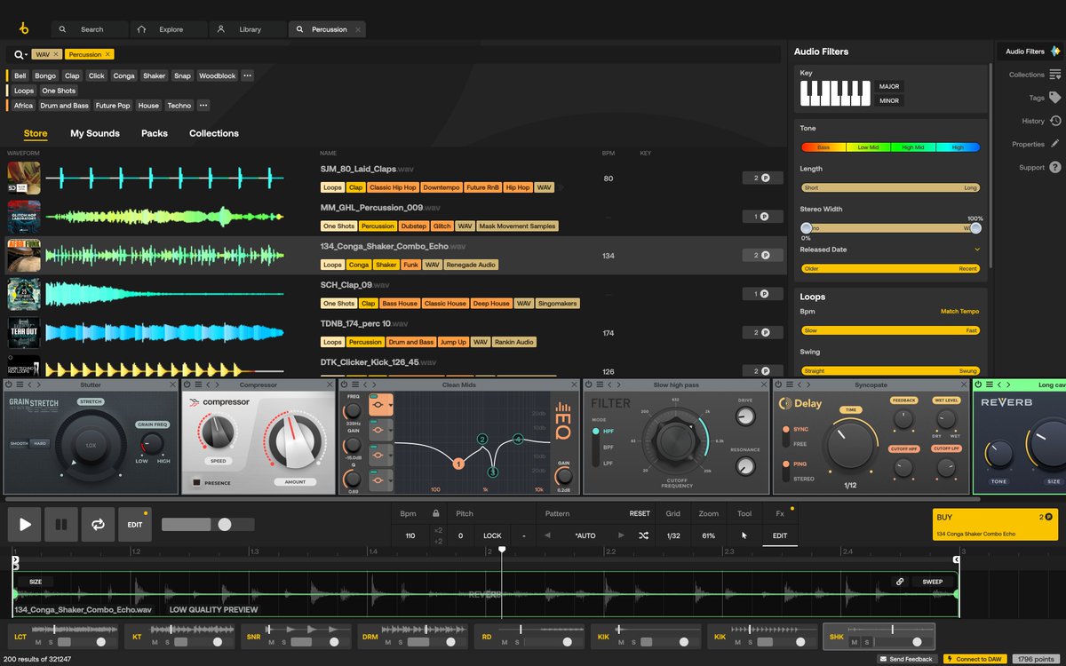Go to previous Clean Mids preset arrow
1066x666 pixels.
point(364,385)
